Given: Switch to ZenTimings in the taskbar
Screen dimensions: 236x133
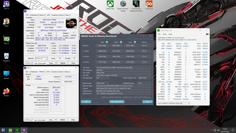Looking at the screenshot, I should pyautogui.click(x=17, y=130).
